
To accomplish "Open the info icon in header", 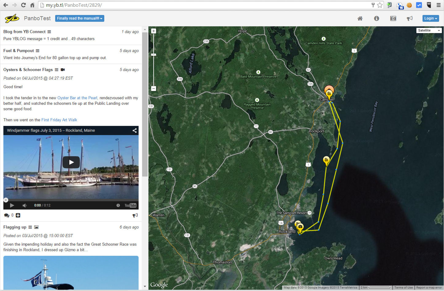I will pyautogui.click(x=377, y=18).
